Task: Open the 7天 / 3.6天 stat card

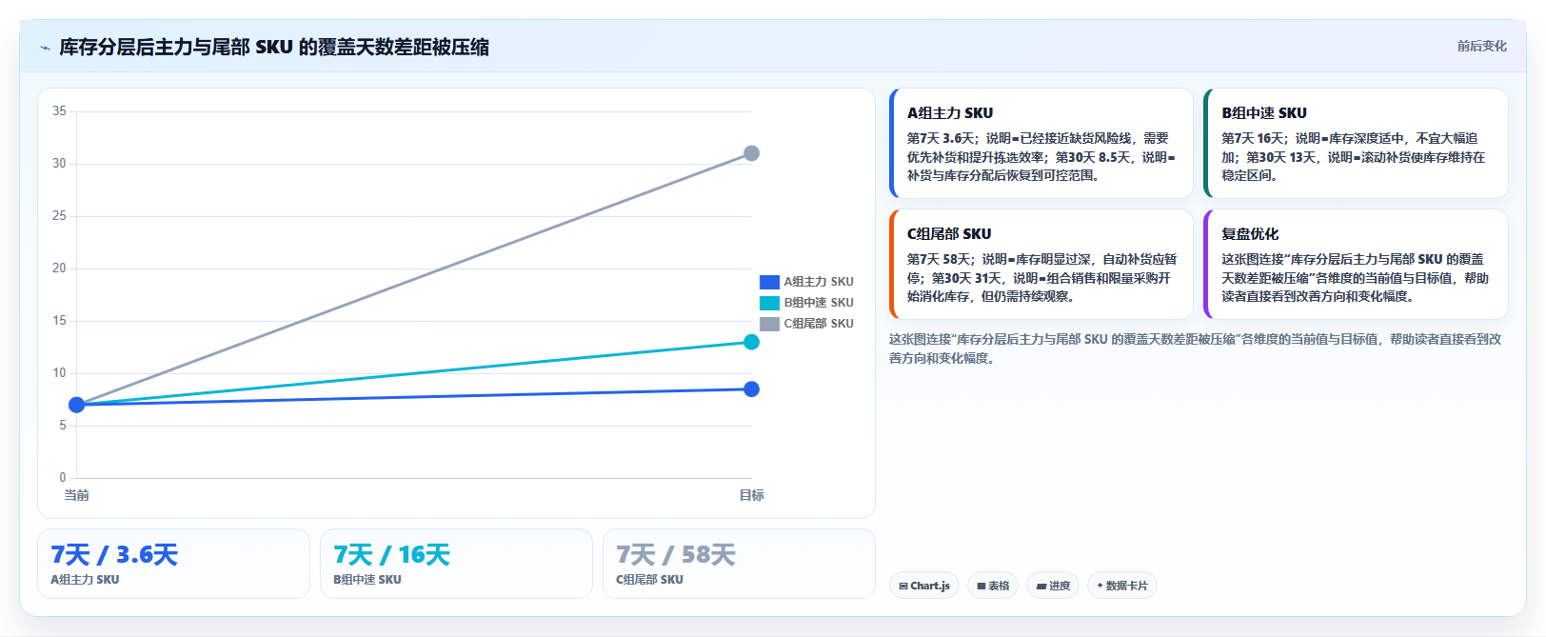Action: 173,564
